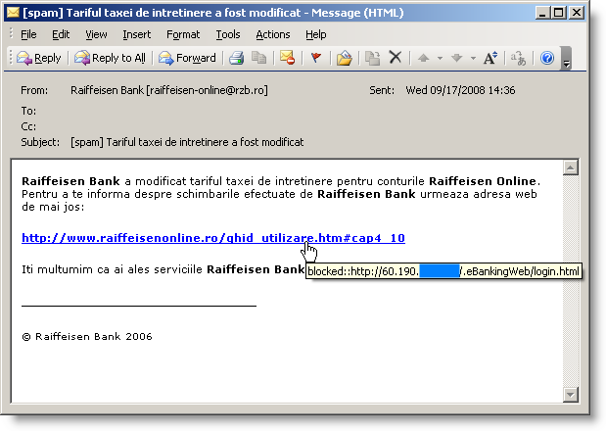Open the Edit menu

coord(61,35)
